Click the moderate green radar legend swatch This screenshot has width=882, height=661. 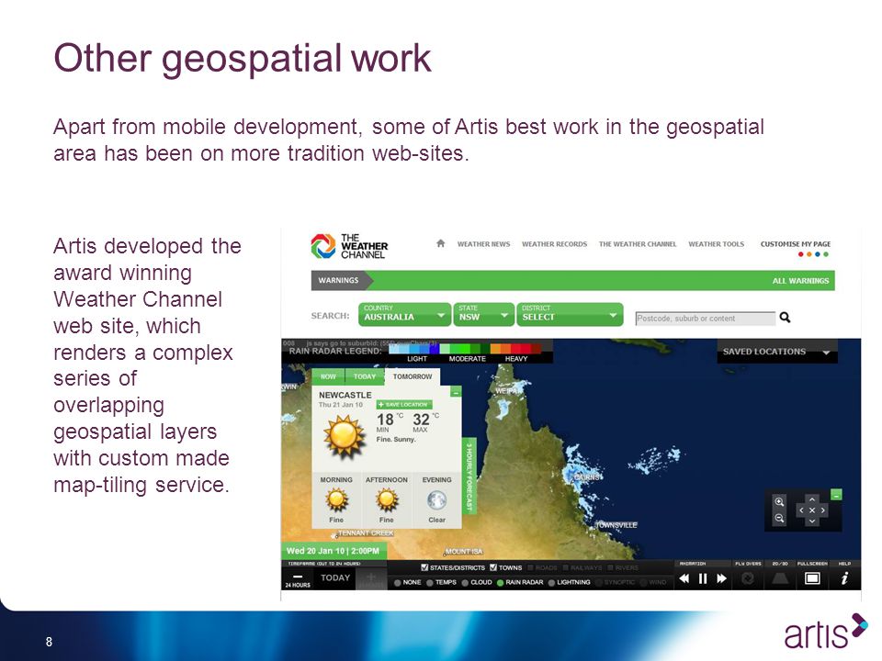tap(464, 349)
